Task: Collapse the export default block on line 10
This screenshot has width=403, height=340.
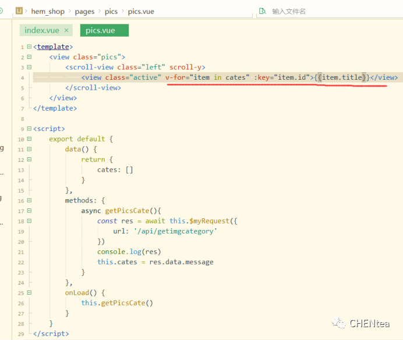Action: click(29, 139)
